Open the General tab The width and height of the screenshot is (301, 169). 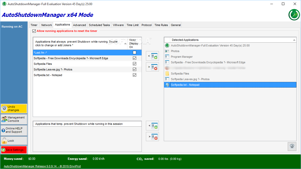tap(176, 25)
